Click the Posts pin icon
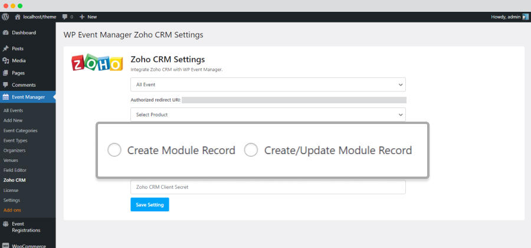This screenshot has width=531, height=248. 5,49
